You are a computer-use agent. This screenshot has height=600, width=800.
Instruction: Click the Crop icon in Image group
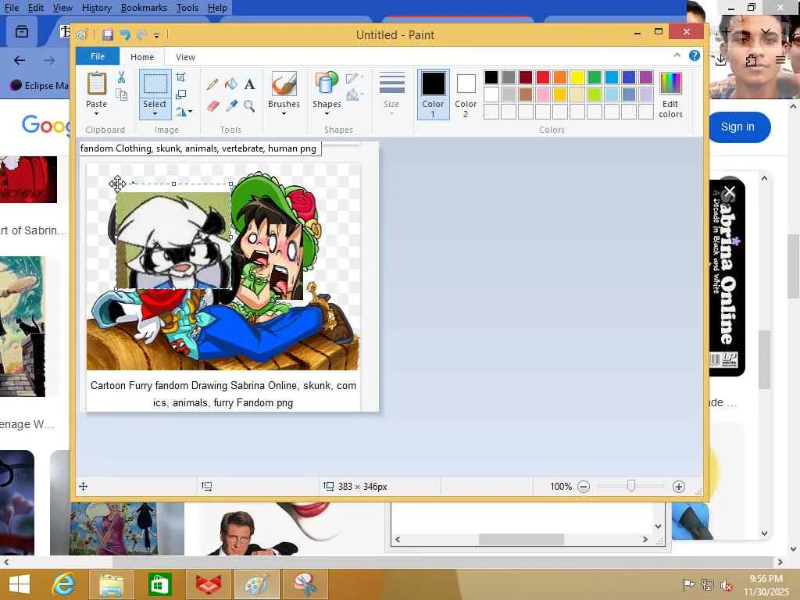point(180,77)
